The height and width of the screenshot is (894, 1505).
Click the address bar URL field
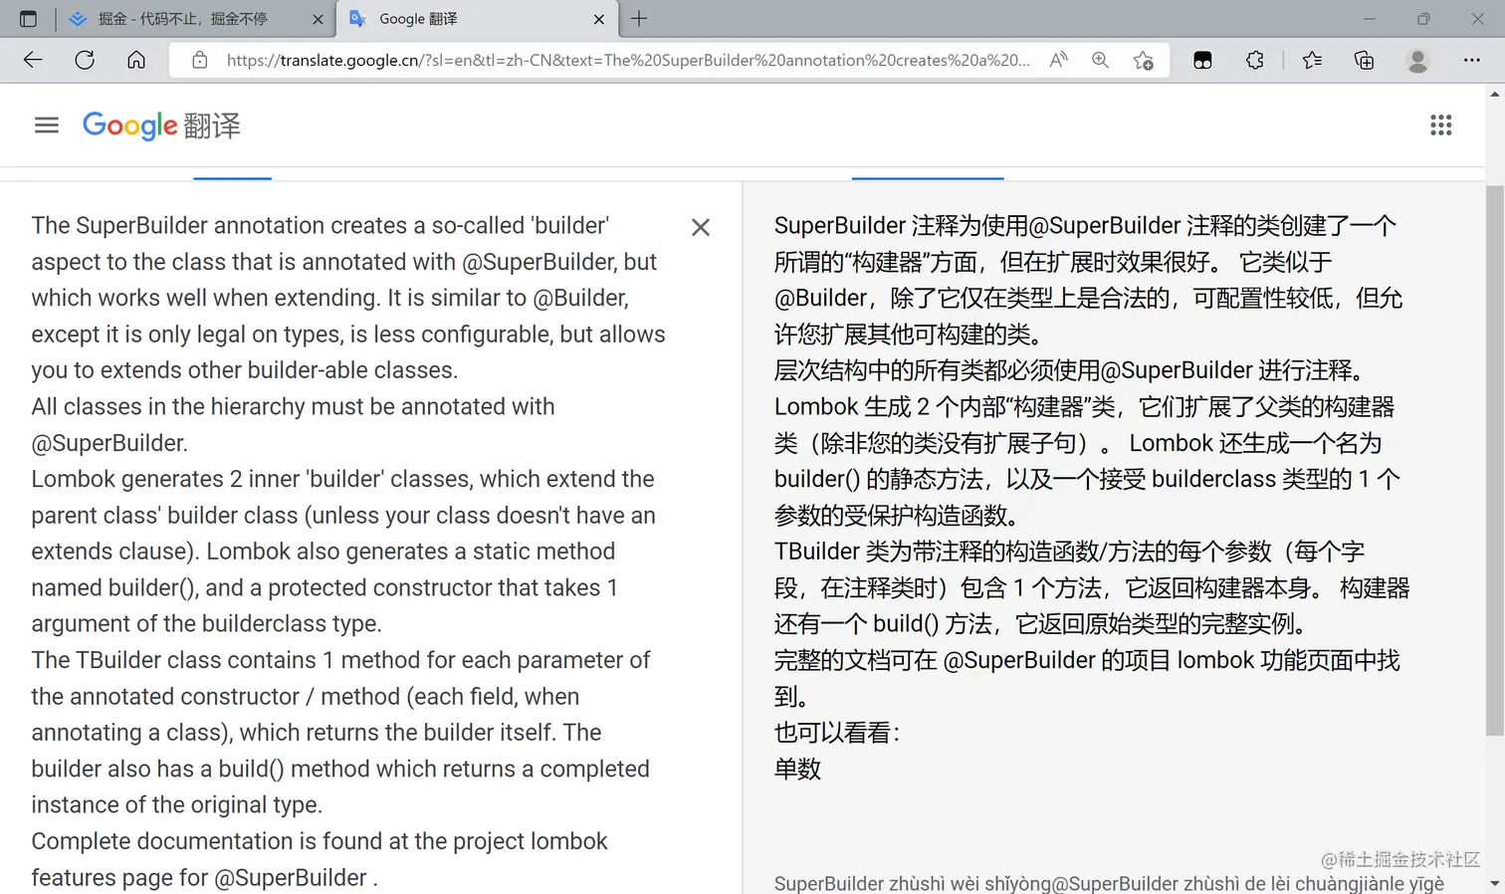pos(628,60)
